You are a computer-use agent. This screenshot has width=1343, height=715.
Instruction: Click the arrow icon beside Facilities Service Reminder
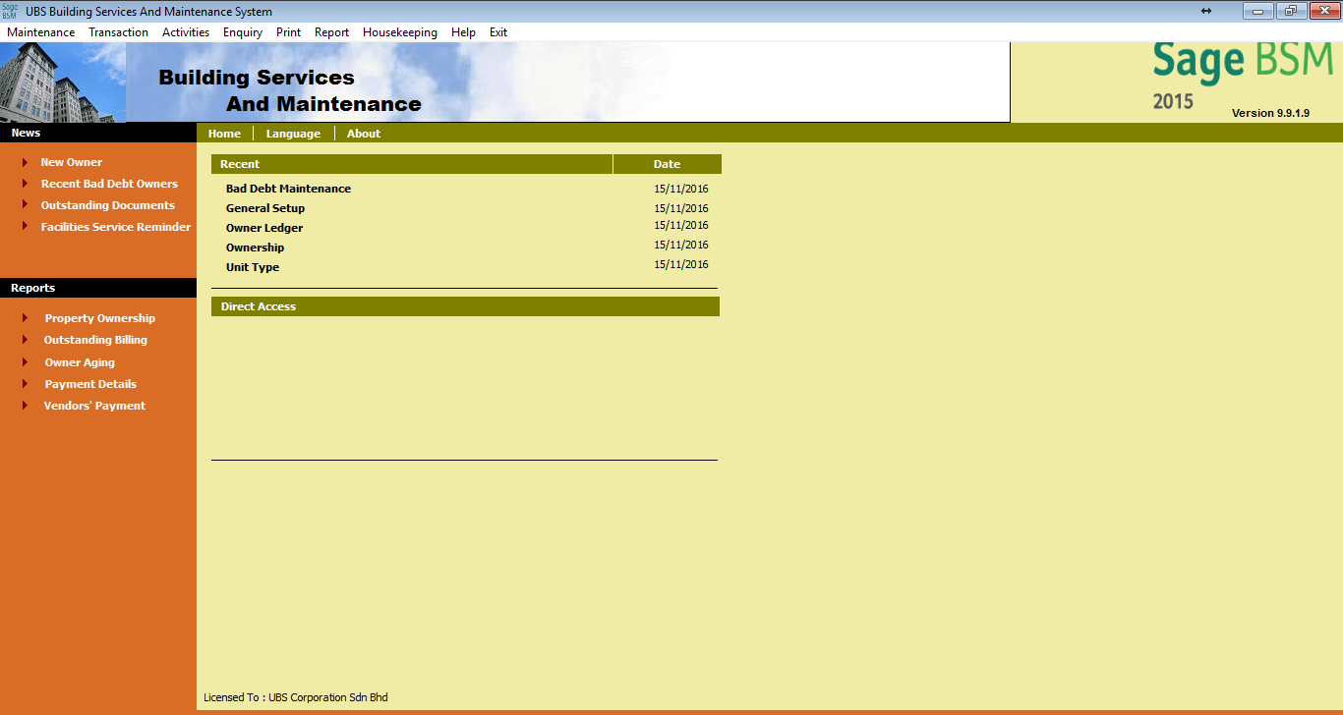pyautogui.click(x=25, y=226)
